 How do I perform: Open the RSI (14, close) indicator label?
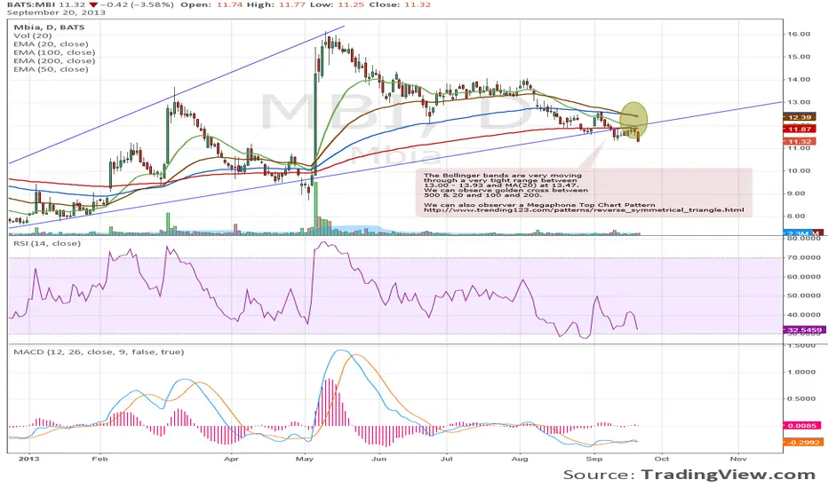click(x=47, y=243)
